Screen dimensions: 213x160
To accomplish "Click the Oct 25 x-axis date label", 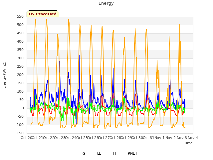I will (x=82, y=138).
